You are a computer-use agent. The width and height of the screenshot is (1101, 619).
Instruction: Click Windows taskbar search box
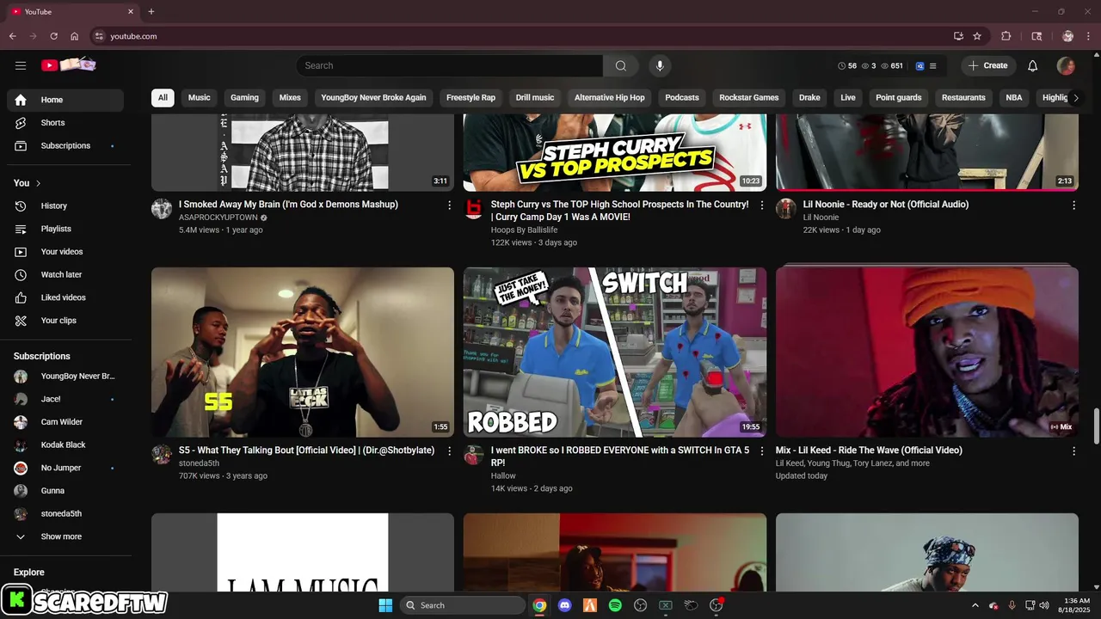coord(463,605)
